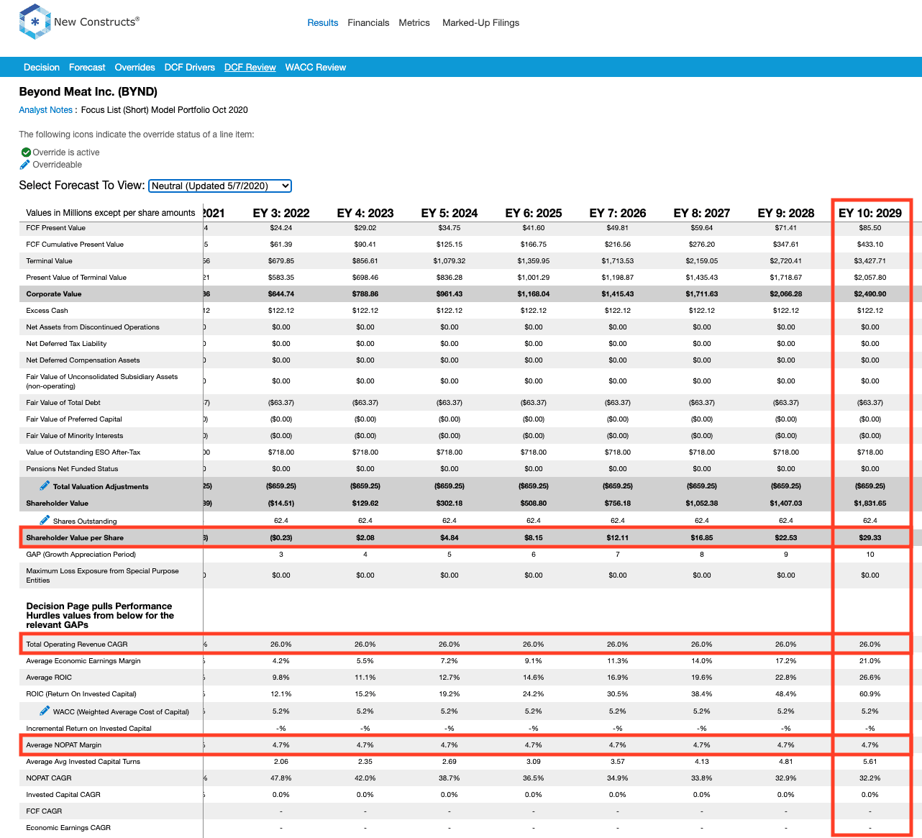This screenshot has width=922, height=838.
Task: Click the Invested Capital CAGR row label
Action: tap(63, 794)
